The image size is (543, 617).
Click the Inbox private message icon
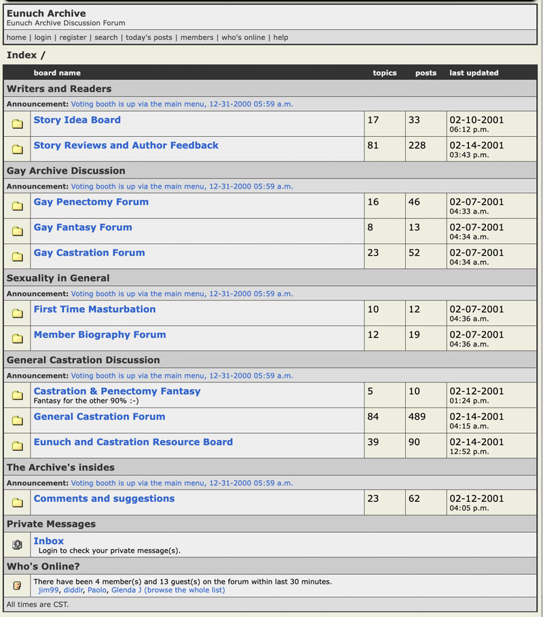pyautogui.click(x=18, y=544)
